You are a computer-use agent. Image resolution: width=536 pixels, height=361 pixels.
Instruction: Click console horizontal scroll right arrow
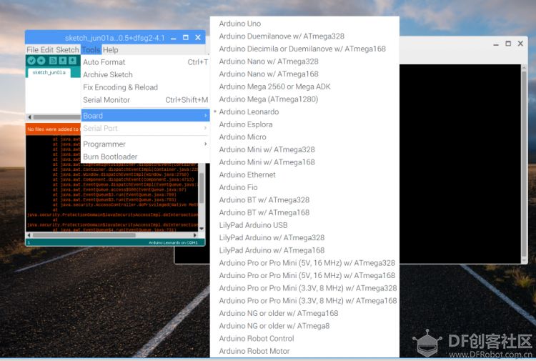195,235
